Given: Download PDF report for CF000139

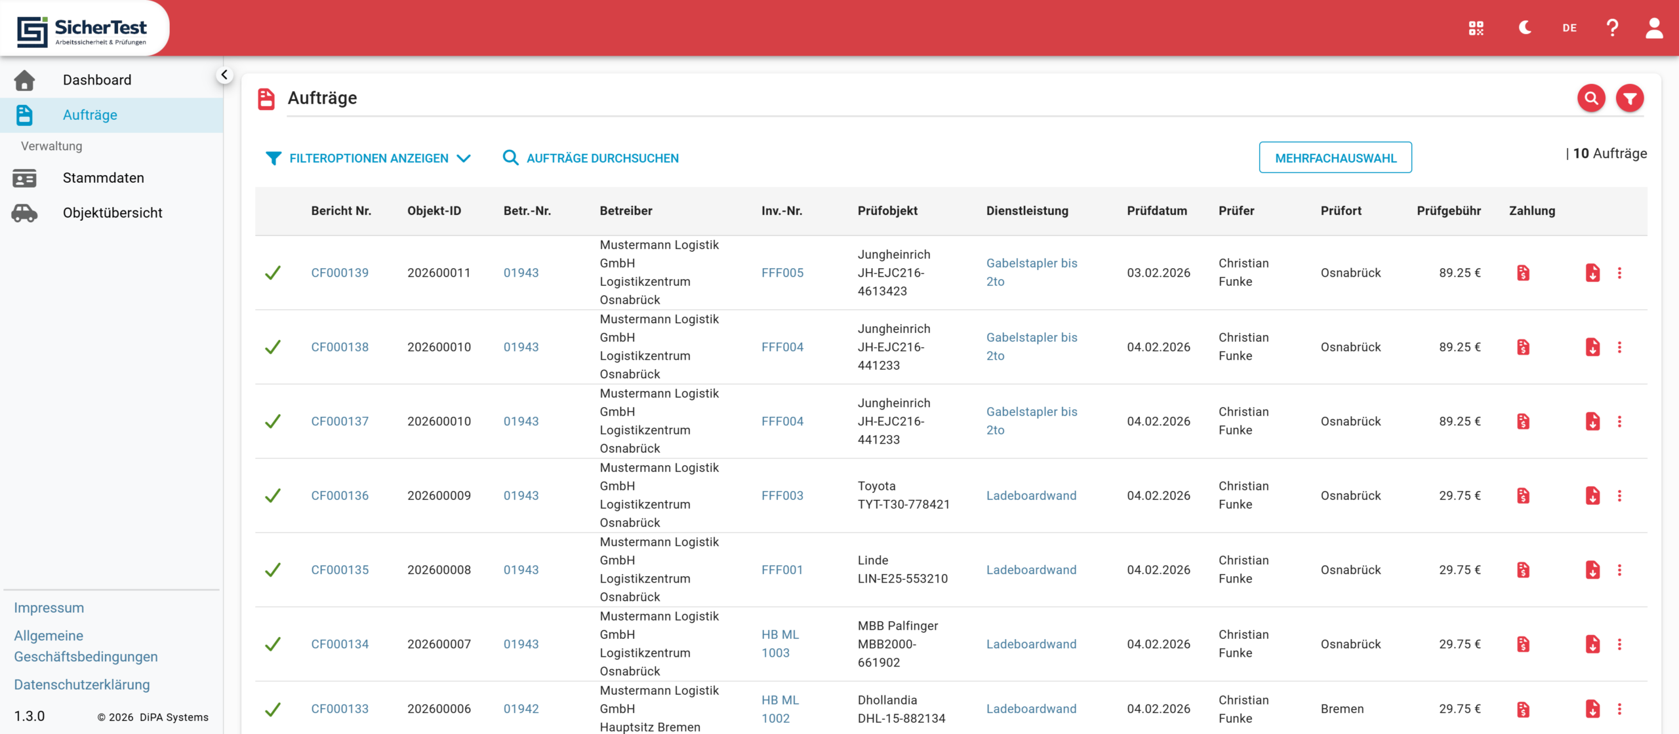Looking at the screenshot, I should tap(1592, 273).
